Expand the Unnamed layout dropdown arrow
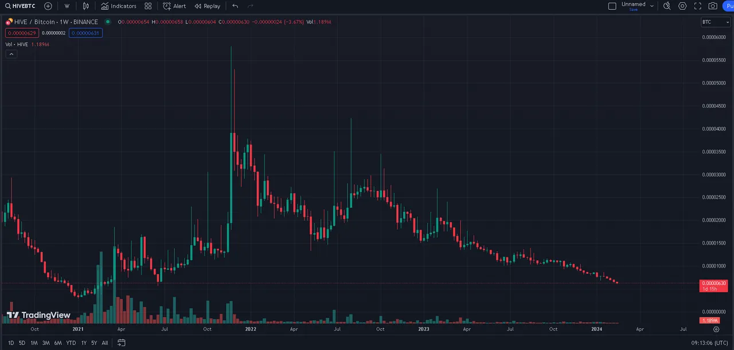734x350 pixels. pyautogui.click(x=652, y=6)
